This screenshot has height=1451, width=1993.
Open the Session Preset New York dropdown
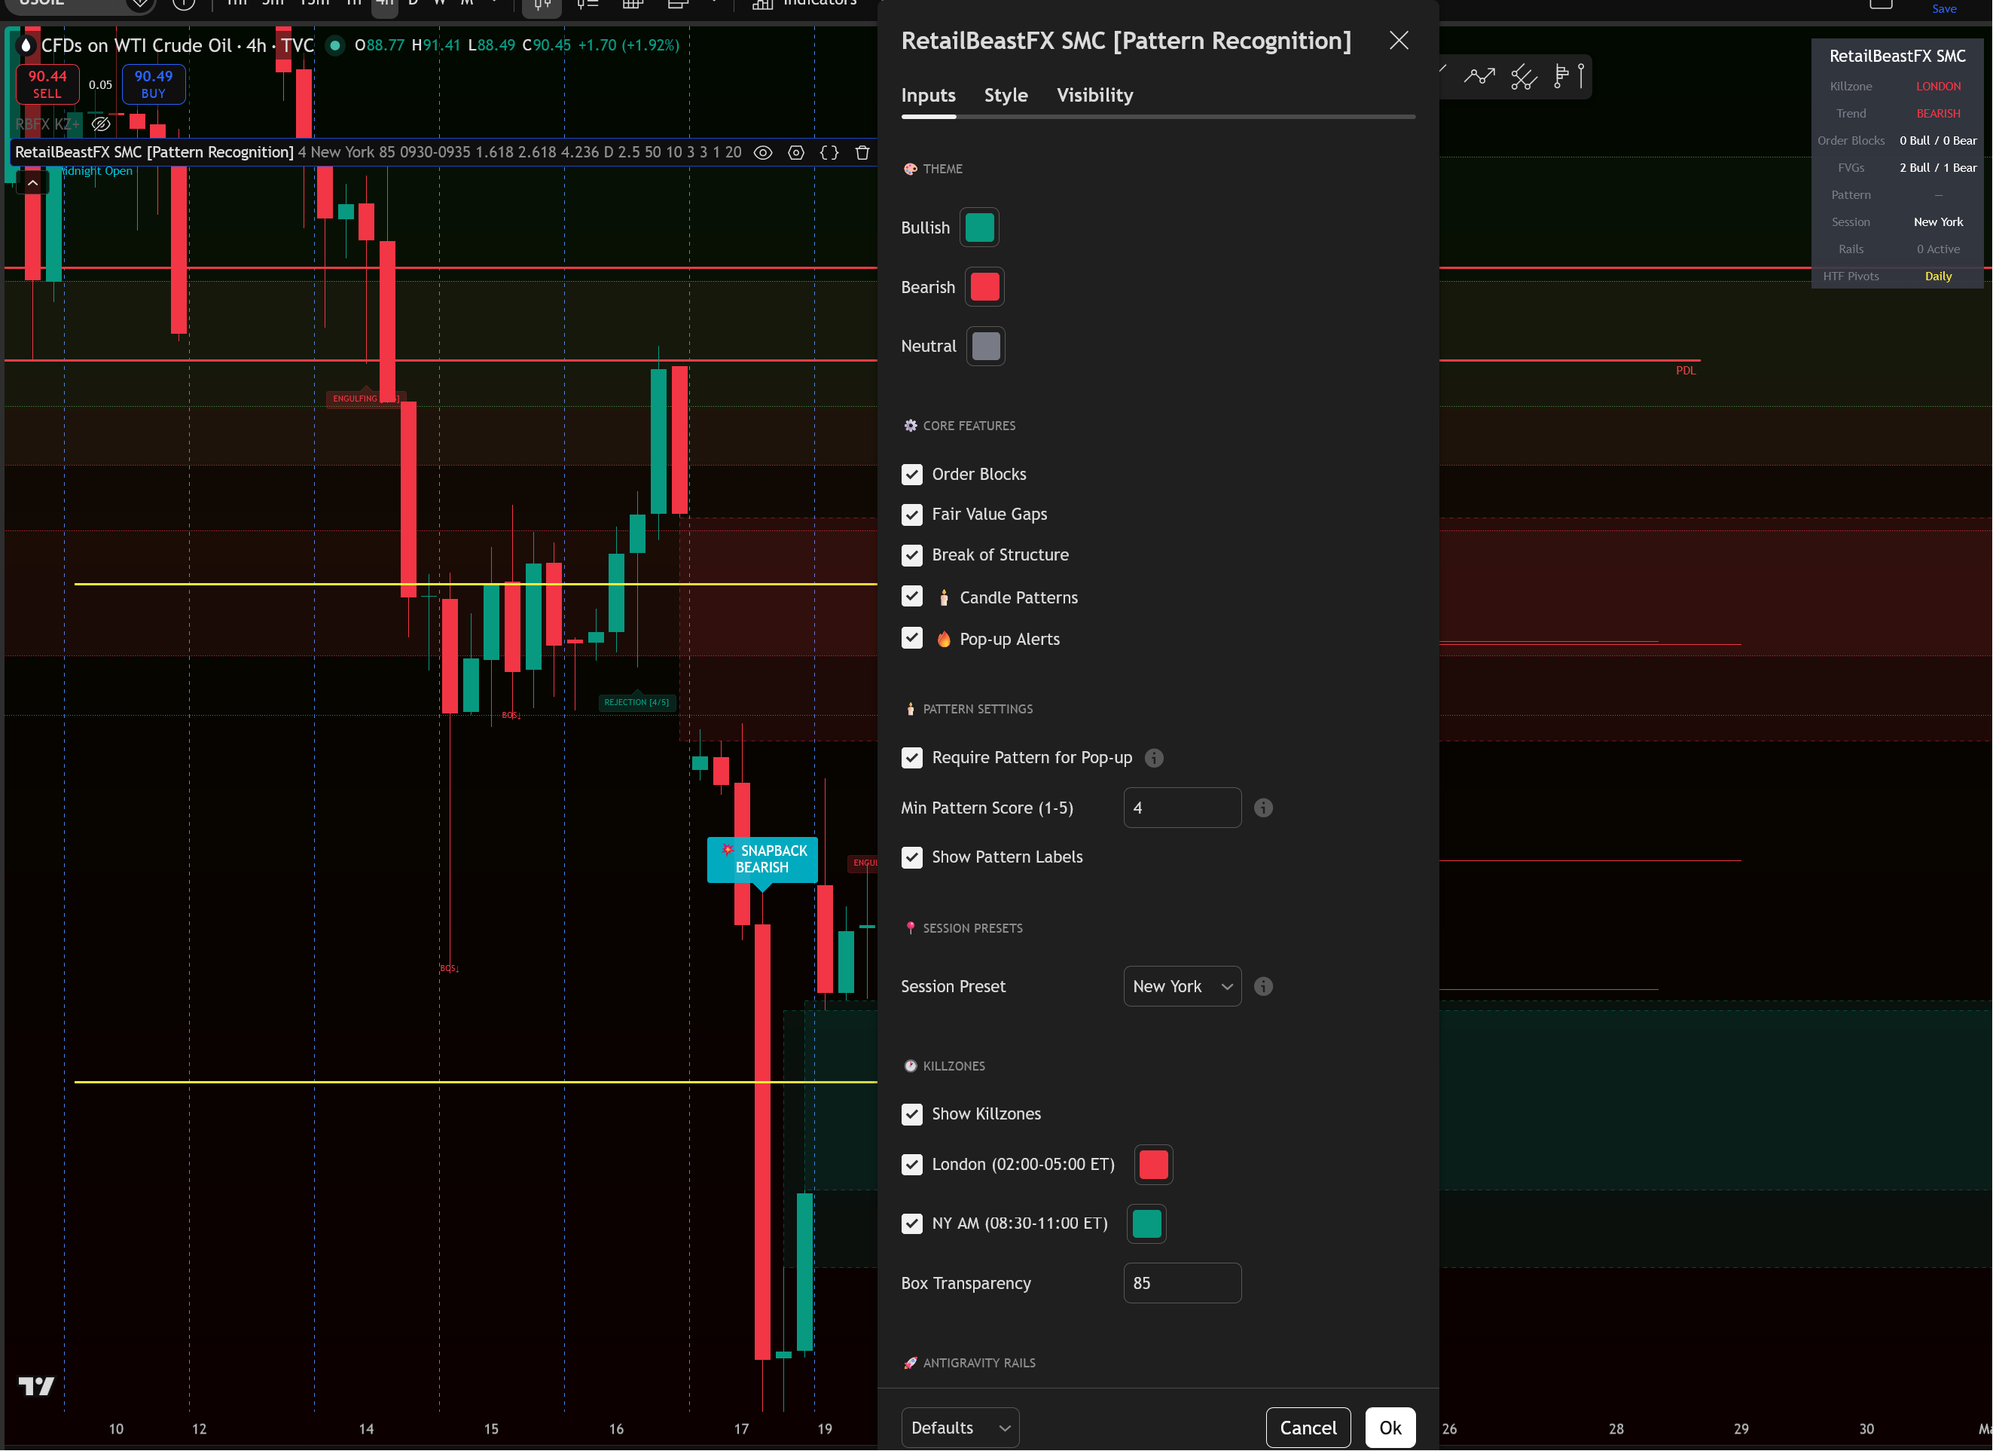coord(1182,986)
